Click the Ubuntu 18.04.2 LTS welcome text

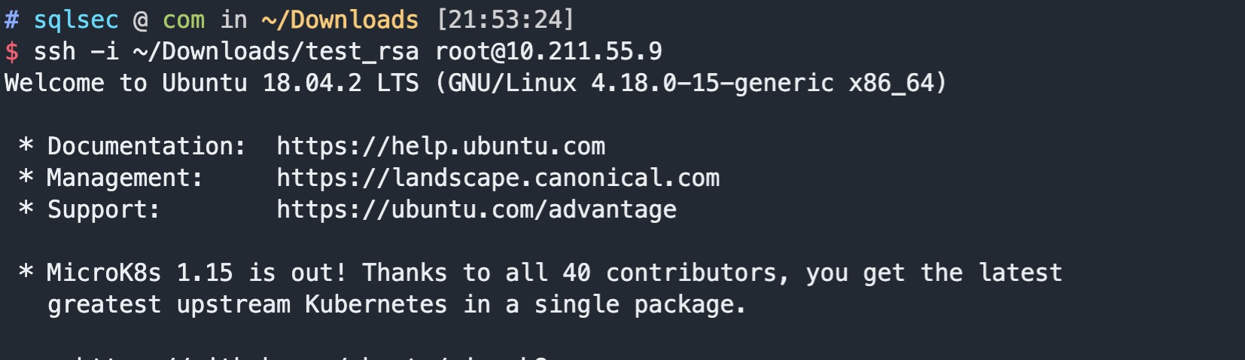click(291, 83)
